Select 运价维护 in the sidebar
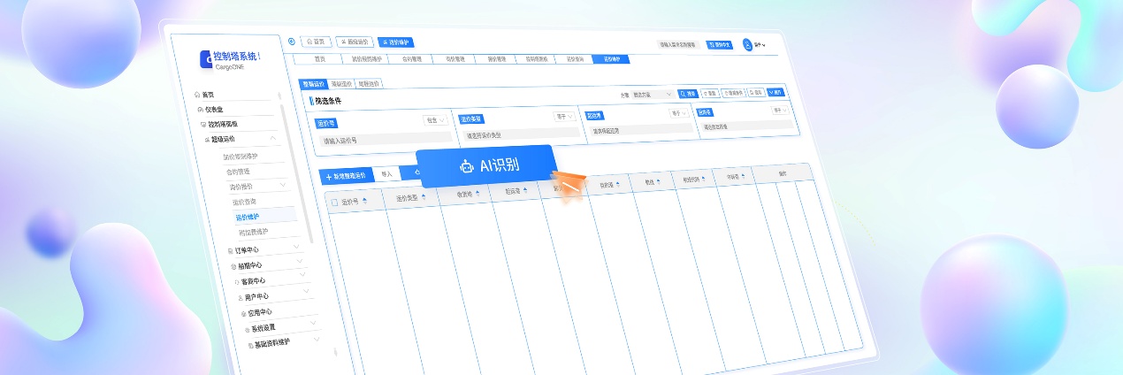Image resolution: width=1123 pixels, height=375 pixels. click(247, 217)
